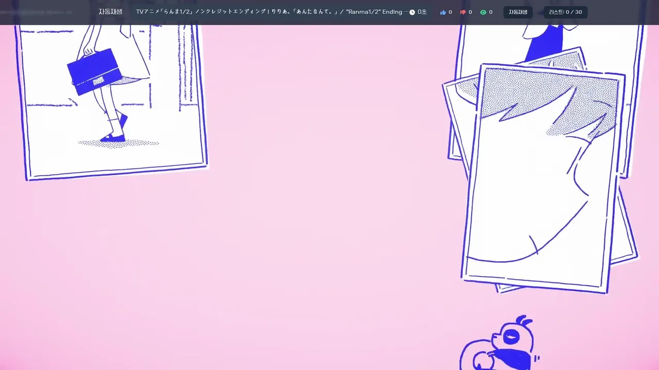The image size is (659, 370).
Task: Click the green eye views icon
Action: 483,12
